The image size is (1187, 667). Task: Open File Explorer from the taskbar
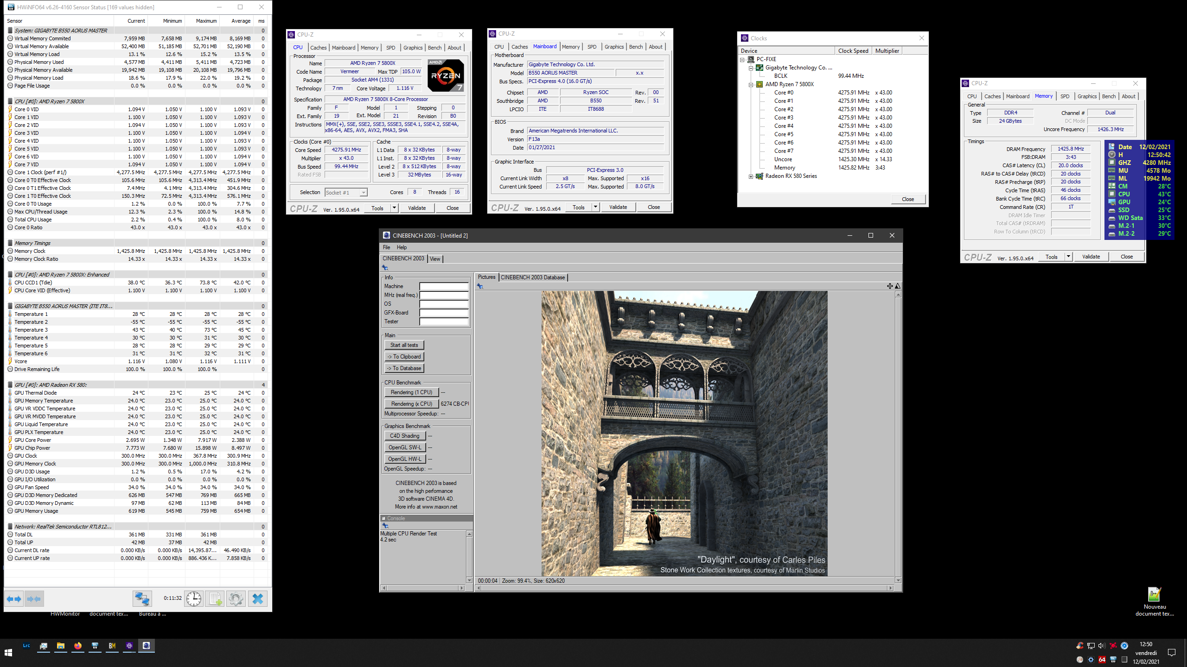pyautogui.click(x=61, y=646)
